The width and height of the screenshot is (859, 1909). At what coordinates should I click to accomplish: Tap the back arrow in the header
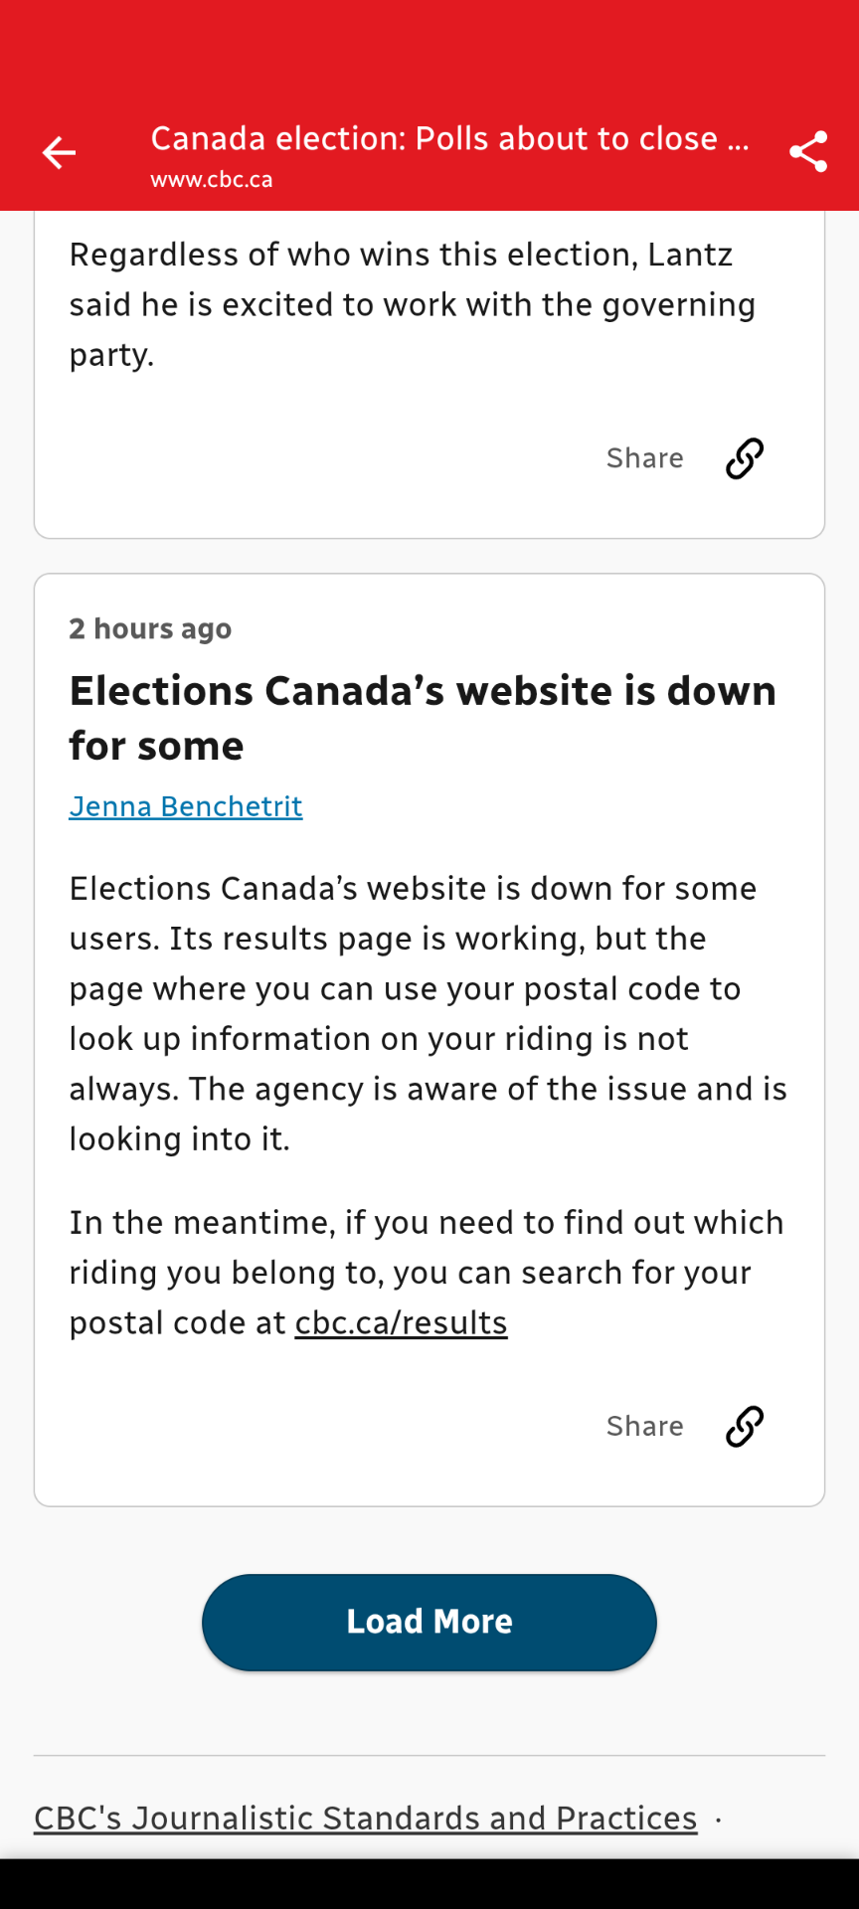coord(59,152)
